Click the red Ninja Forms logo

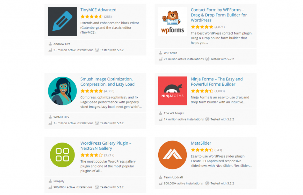tap(172, 91)
